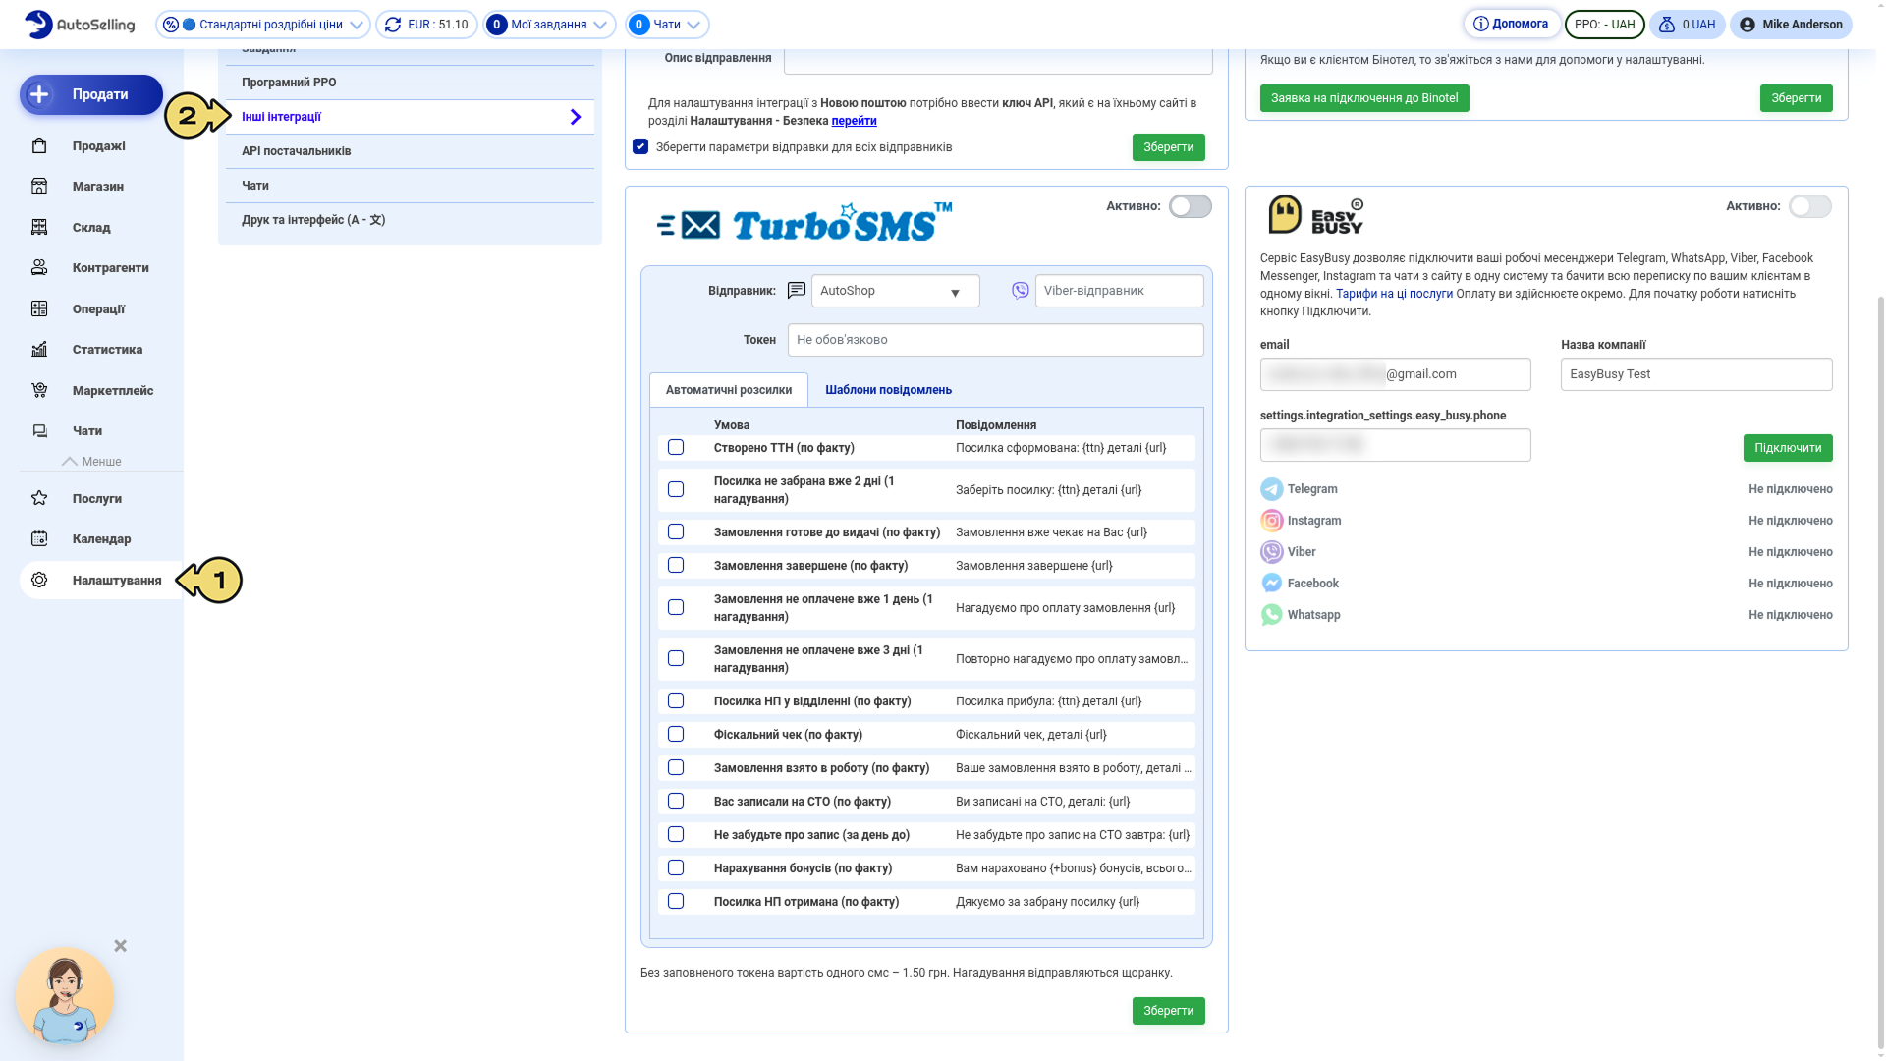This screenshot has width=1886, height=1061.
Task: Open the sidebar Чати icon
Action: point(39,431)
